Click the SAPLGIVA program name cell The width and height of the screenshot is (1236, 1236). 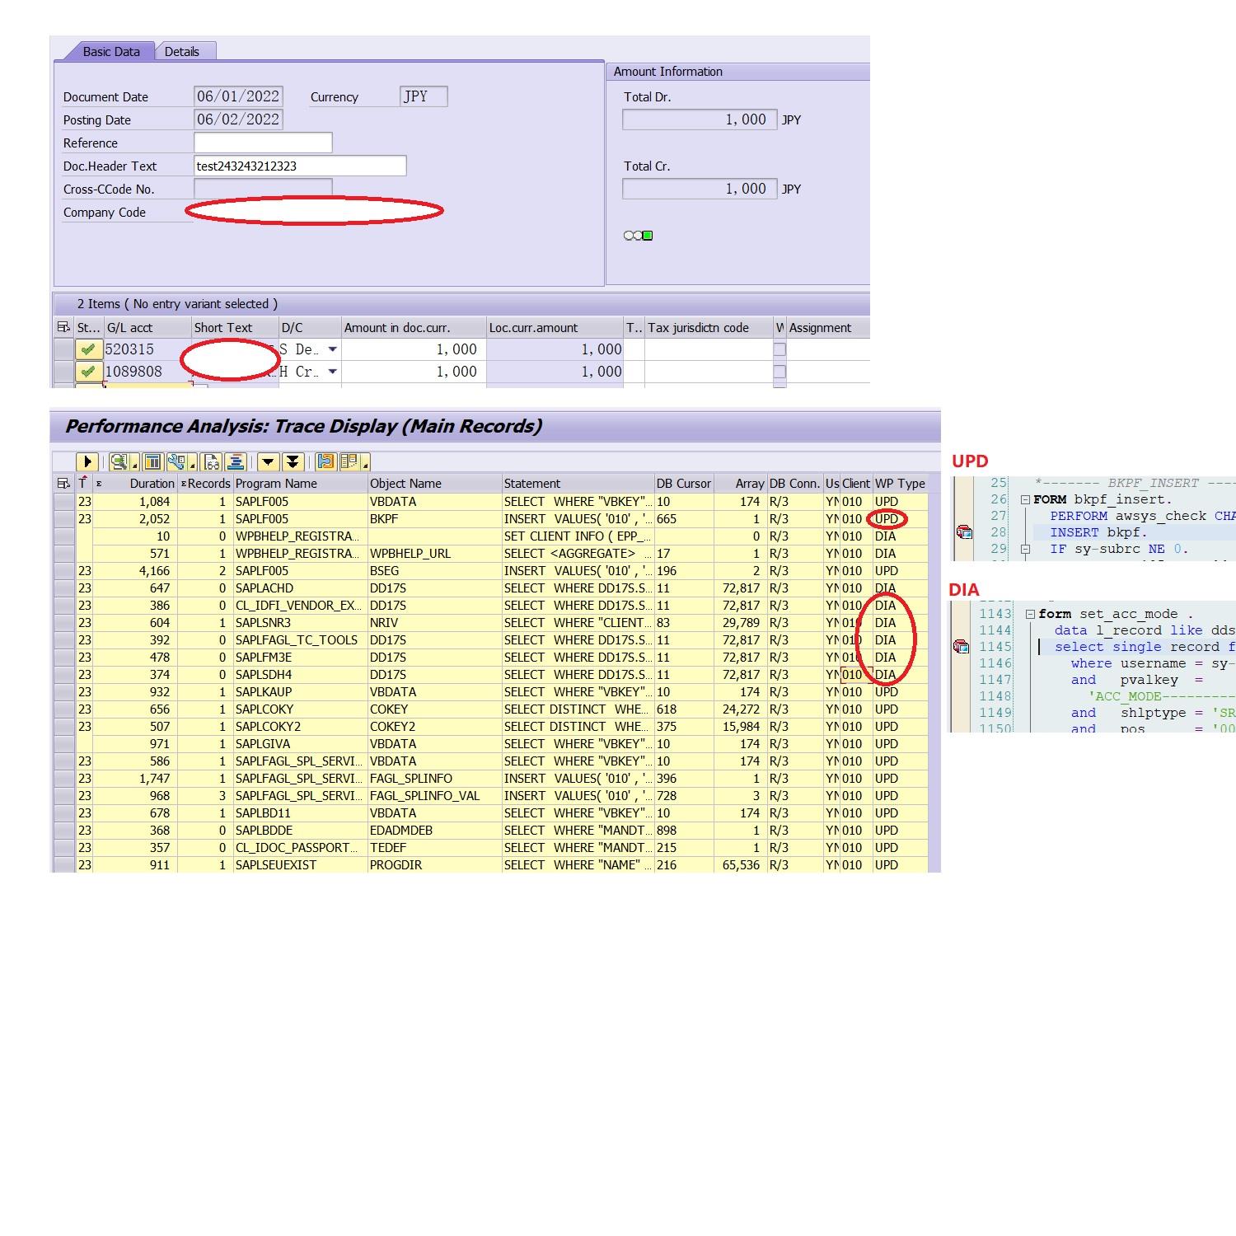[x=300, y=744]
